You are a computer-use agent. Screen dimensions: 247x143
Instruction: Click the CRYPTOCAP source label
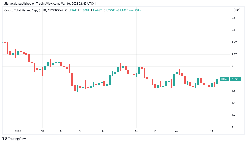tap(56, 10)
